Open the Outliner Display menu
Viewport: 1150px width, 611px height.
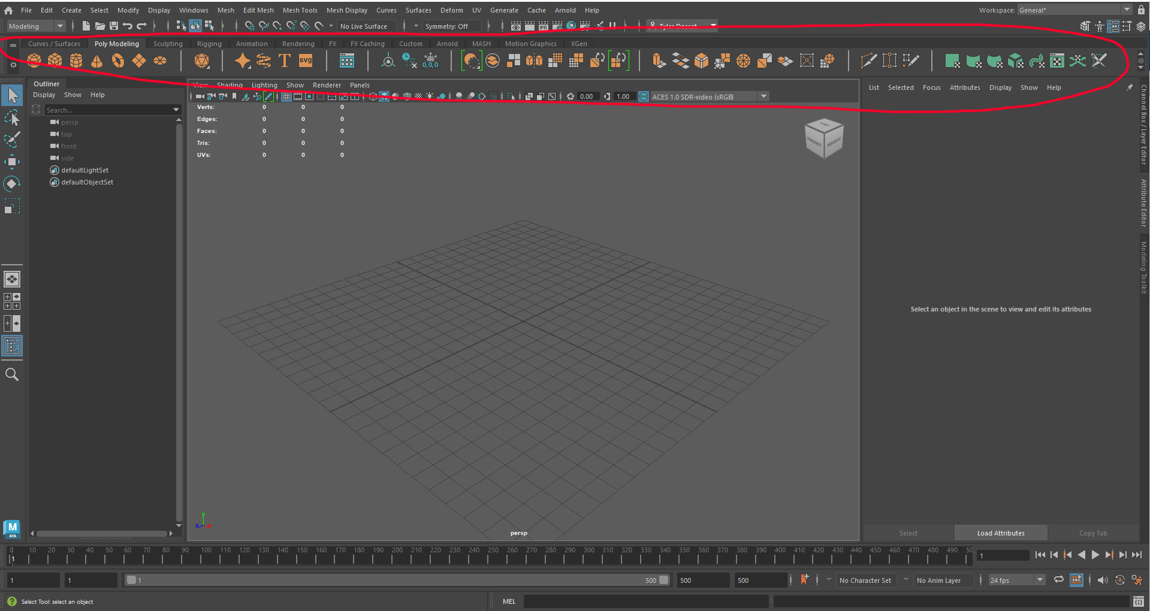(x=44, y=95)
